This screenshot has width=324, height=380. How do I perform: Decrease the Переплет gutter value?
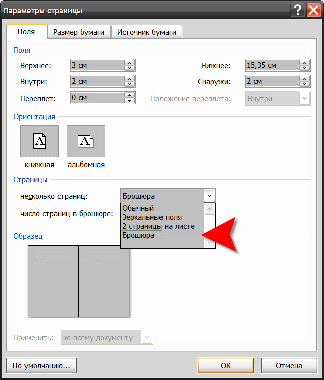tap(129, 100)
